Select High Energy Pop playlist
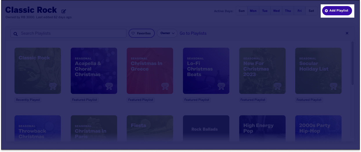 click(262, 128)
